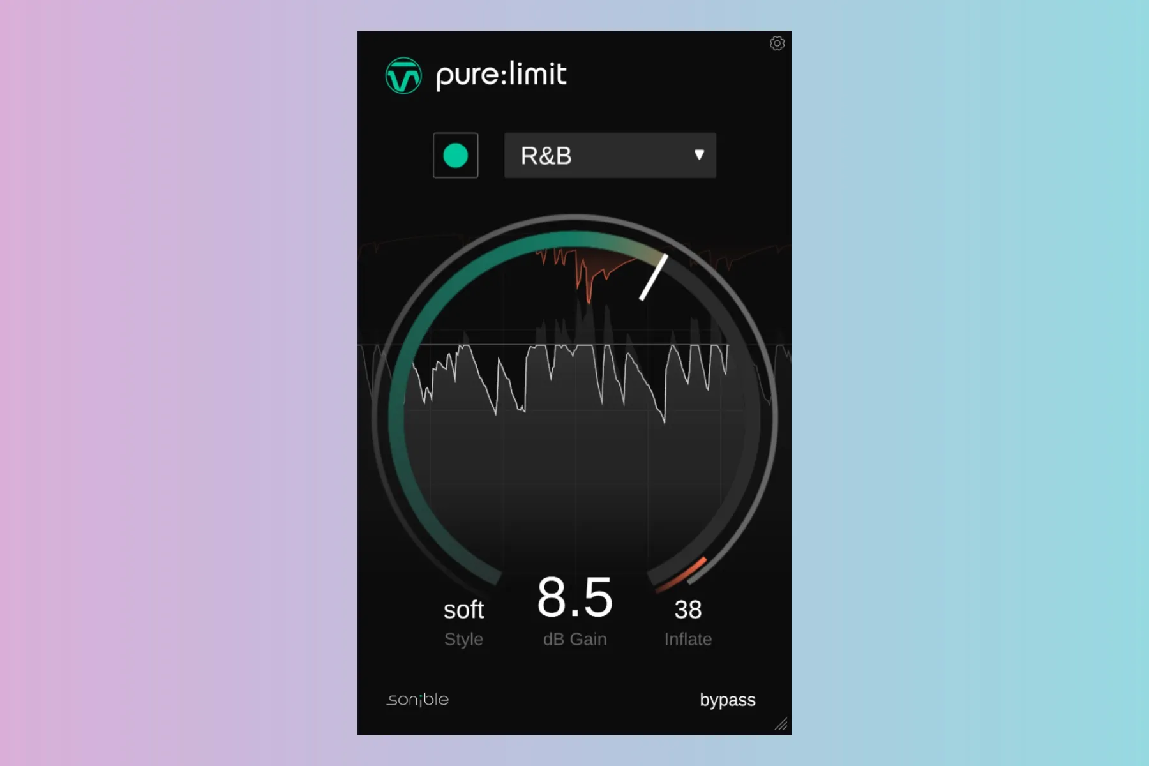Viewport: 1149px width, 766px height.
Task: Open the R&B profile dropdown
Action: tap(610, 156)
